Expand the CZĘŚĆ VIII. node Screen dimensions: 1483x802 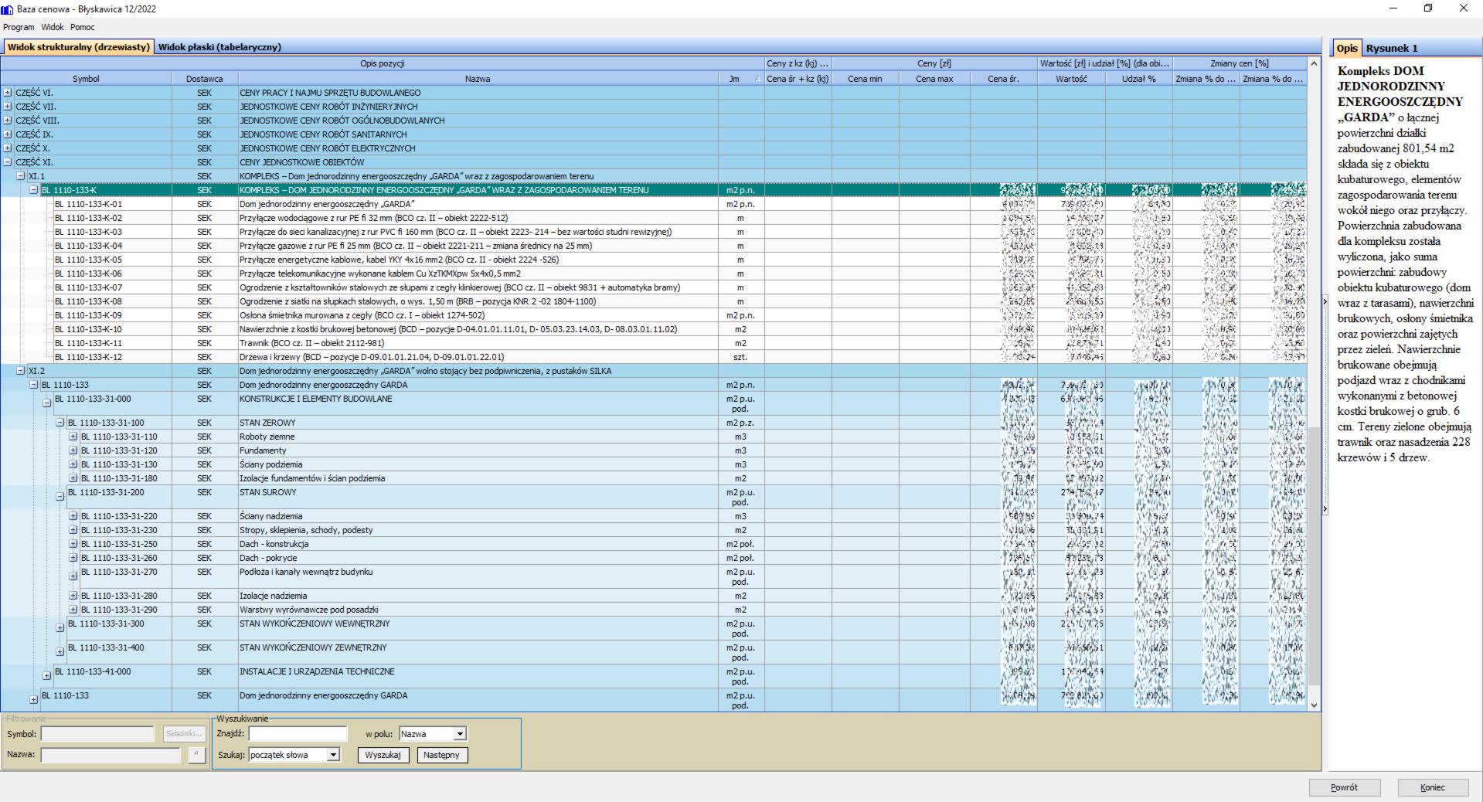click(8, 121)
